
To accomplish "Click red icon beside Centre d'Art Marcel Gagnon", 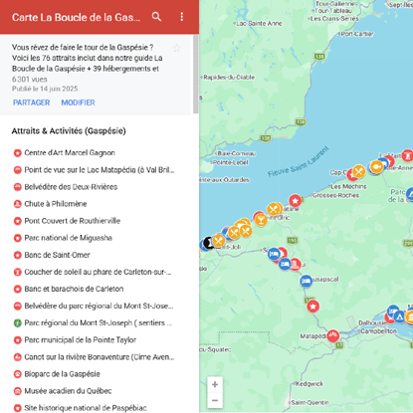I will pyautogui.click(x=17, y=153).
